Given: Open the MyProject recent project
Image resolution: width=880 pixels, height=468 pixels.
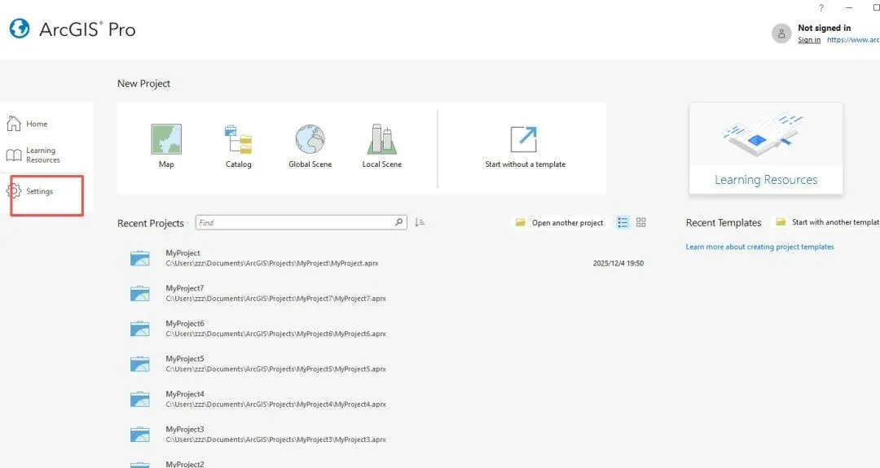Looking at the screenshot, I should (387, 258).
